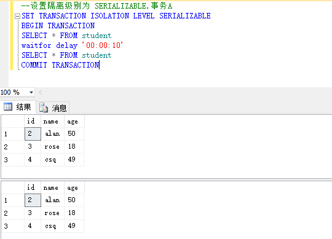The image size is (332, 239).
Task: Select row header 2 in second result grid
Action: [x=13, y=213]
